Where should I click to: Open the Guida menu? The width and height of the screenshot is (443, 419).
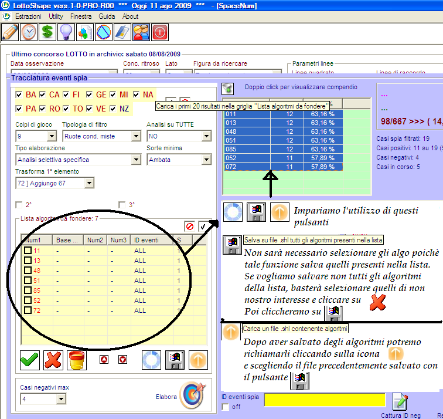coord(107,16)
